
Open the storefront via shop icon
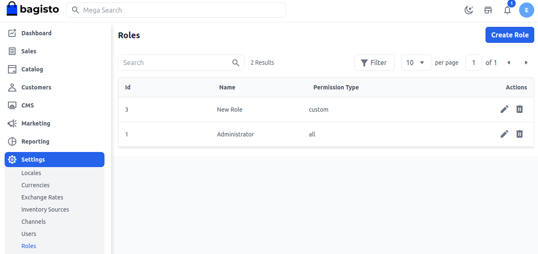tap(488, 10)
